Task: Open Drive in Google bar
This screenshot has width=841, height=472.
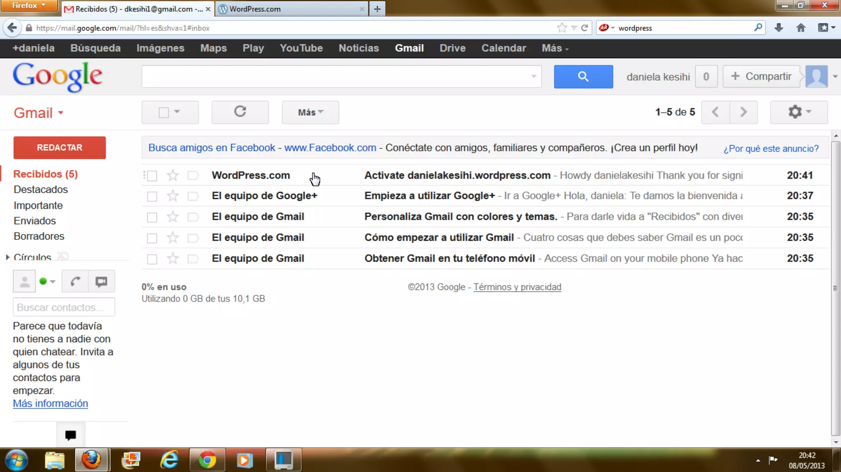Action: tap(453, 48)
